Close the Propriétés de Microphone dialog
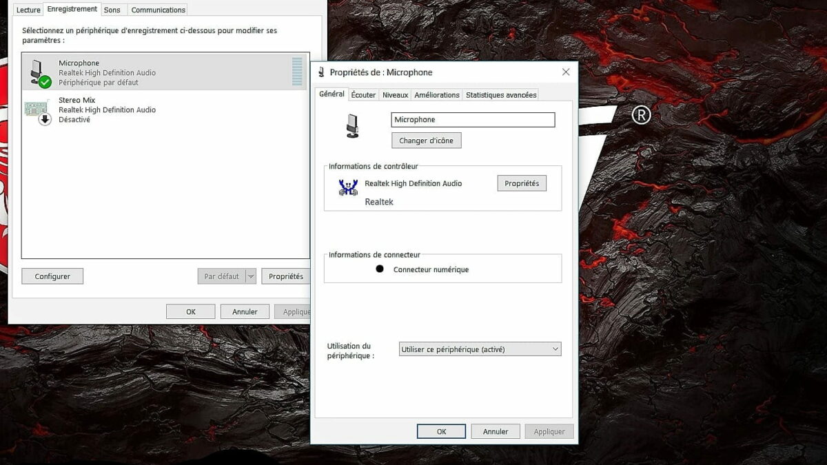 566,72
